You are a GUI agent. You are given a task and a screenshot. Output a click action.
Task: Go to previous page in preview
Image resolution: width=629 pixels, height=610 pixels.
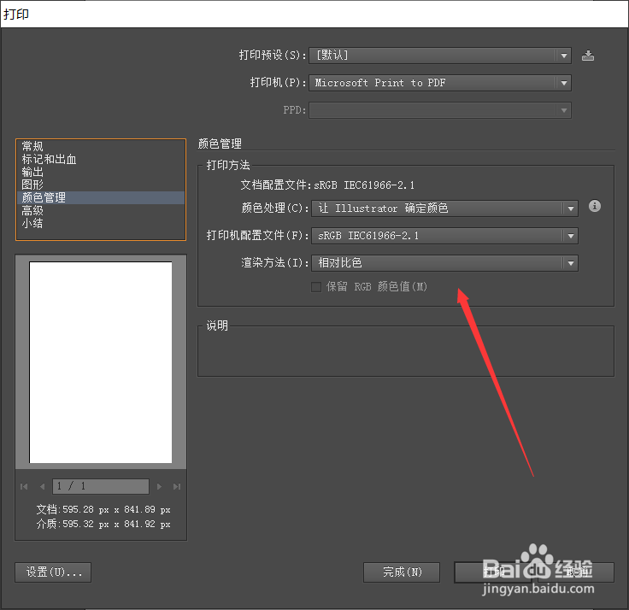tap(42, 486)
